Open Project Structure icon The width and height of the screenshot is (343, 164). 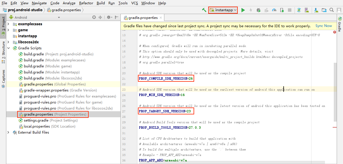[324, 10]
